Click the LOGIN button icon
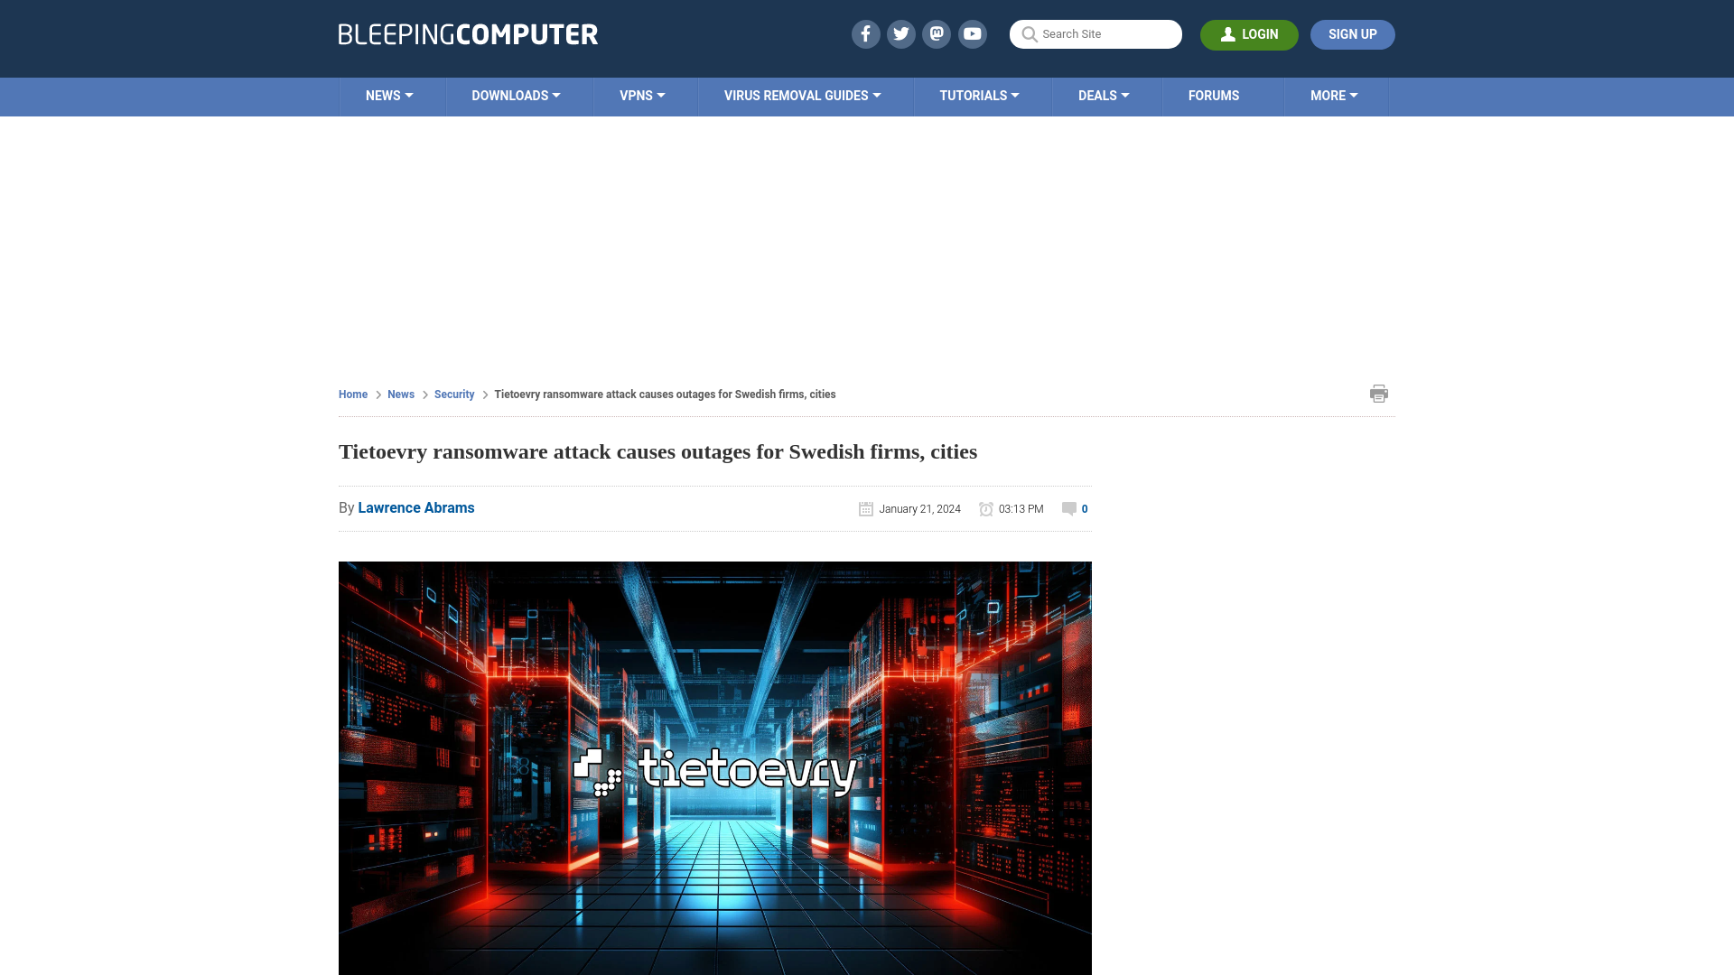 tap(1228, 34)
